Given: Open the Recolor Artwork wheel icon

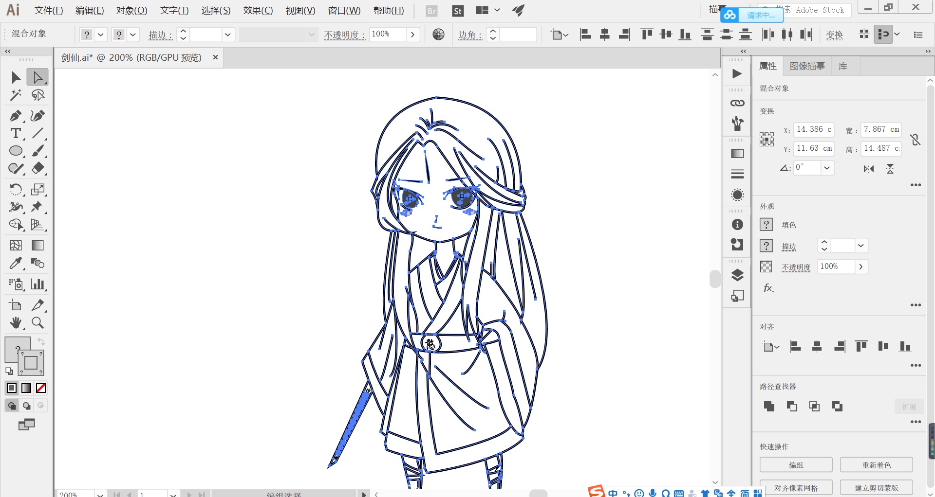Looking at the screenshot, I should (438, 35).
